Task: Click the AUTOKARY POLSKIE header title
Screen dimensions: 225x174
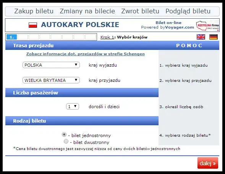Action: click(x=80, y=25)
